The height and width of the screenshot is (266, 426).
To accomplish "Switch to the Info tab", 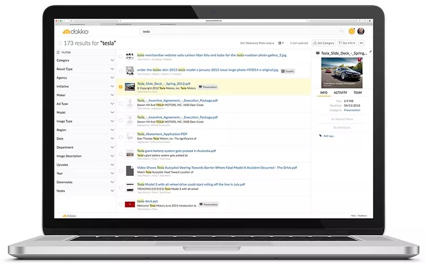I will pos(323,92).
